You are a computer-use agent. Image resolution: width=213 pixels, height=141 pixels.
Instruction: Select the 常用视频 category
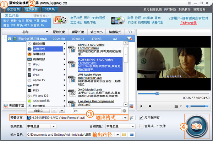(x=46, y=49)
